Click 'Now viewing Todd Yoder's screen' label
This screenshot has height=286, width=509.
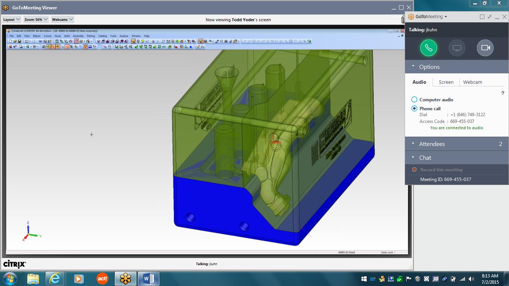pos(238,20)
